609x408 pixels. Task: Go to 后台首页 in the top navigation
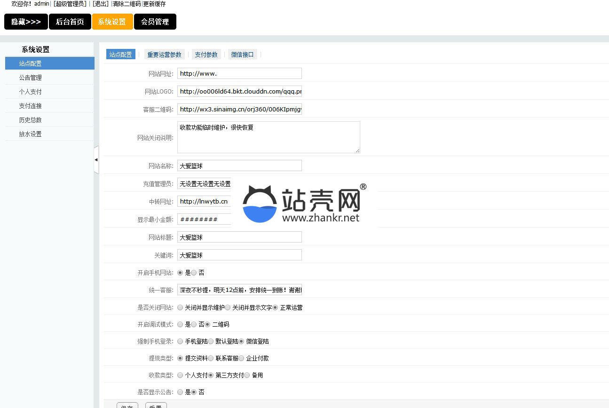[x=70, y=22]
